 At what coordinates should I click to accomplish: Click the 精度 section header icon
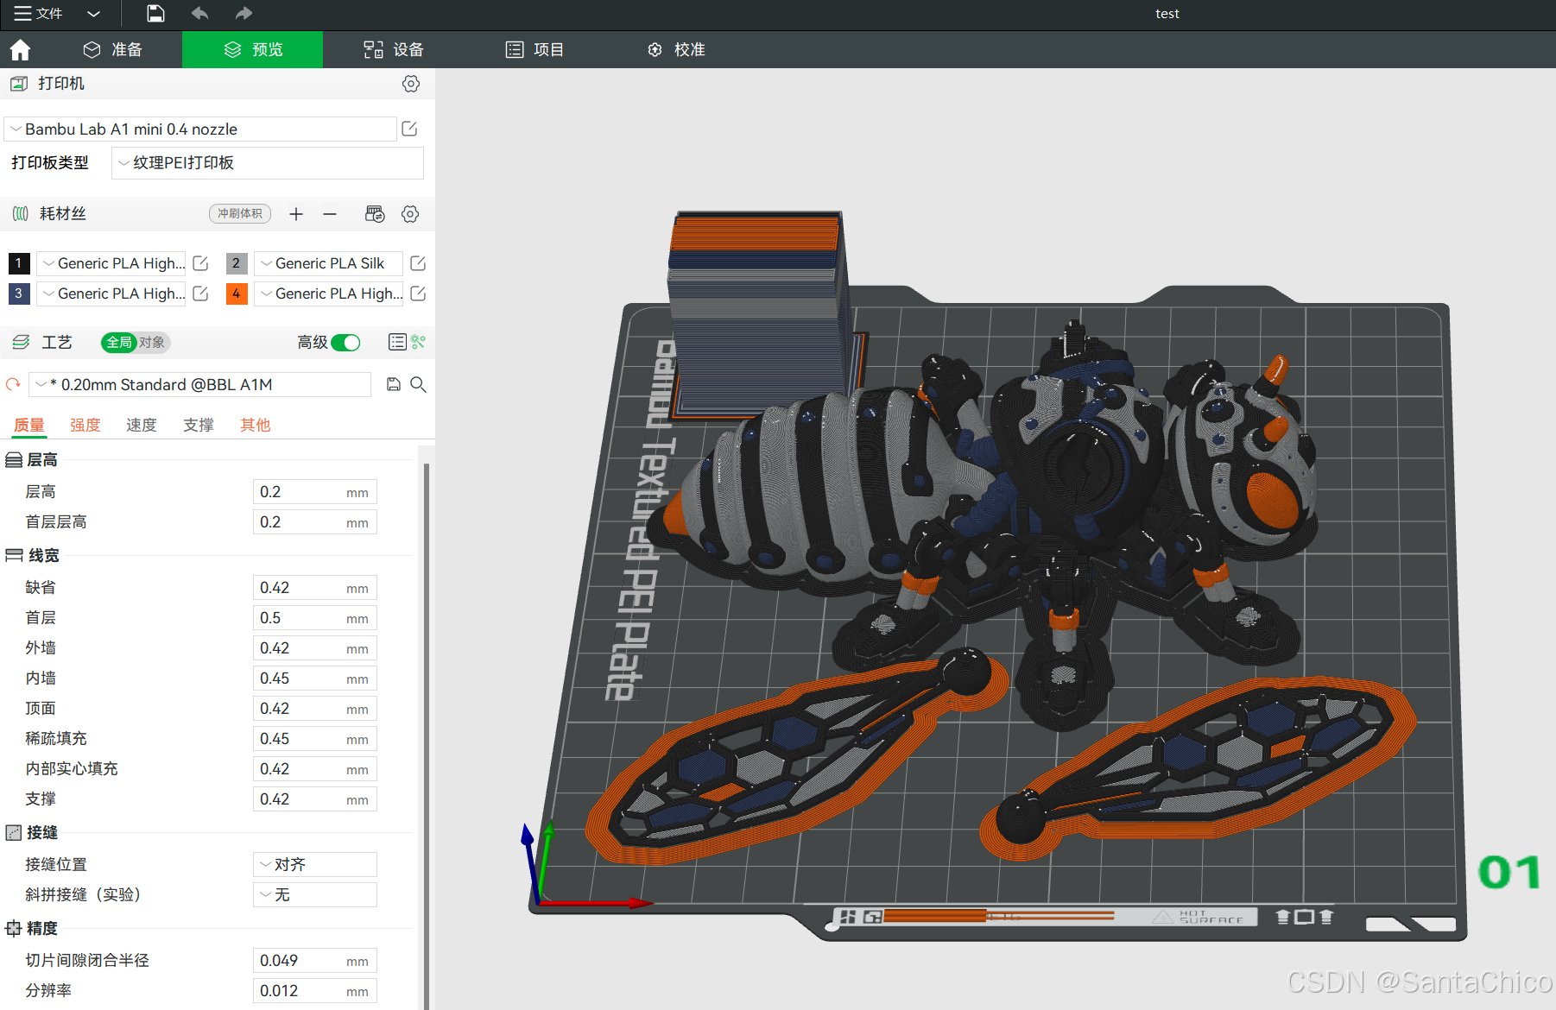[14, 929]
